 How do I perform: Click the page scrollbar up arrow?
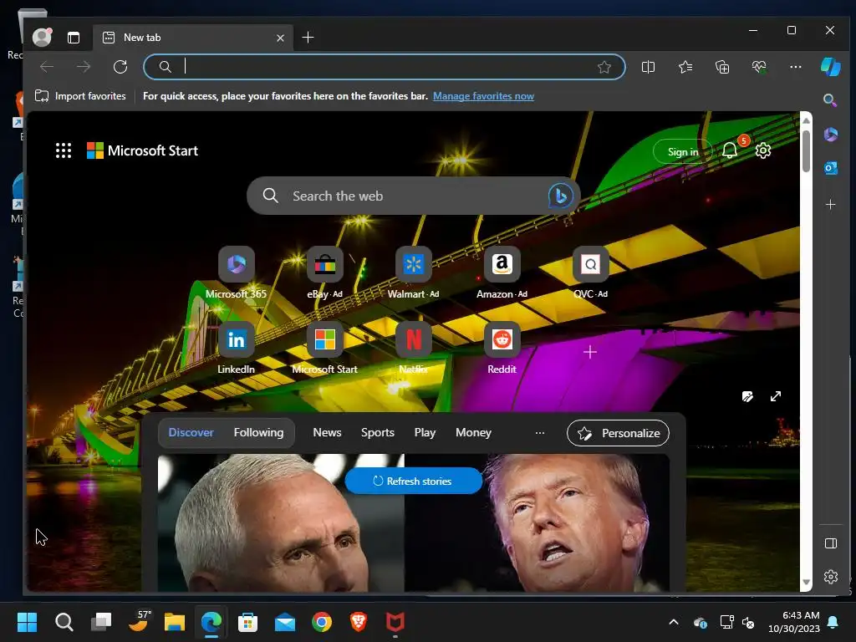pyautogui.click(x=806, y=120)
